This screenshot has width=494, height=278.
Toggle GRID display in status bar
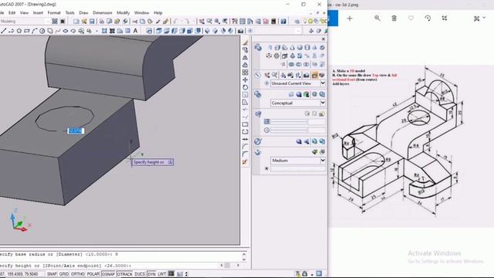point(63,274)
